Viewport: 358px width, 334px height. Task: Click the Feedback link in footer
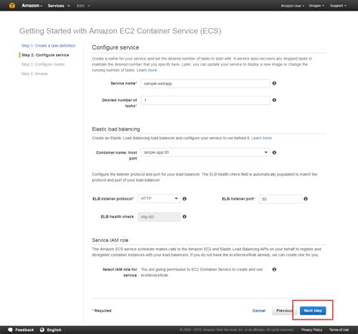pos(24,329)
